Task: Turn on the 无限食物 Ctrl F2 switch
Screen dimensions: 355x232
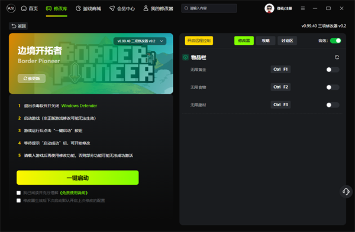Action: coord(333,87)
